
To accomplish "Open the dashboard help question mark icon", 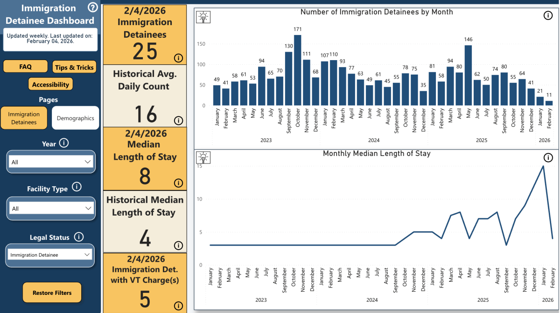I will [x=92, y=7].
